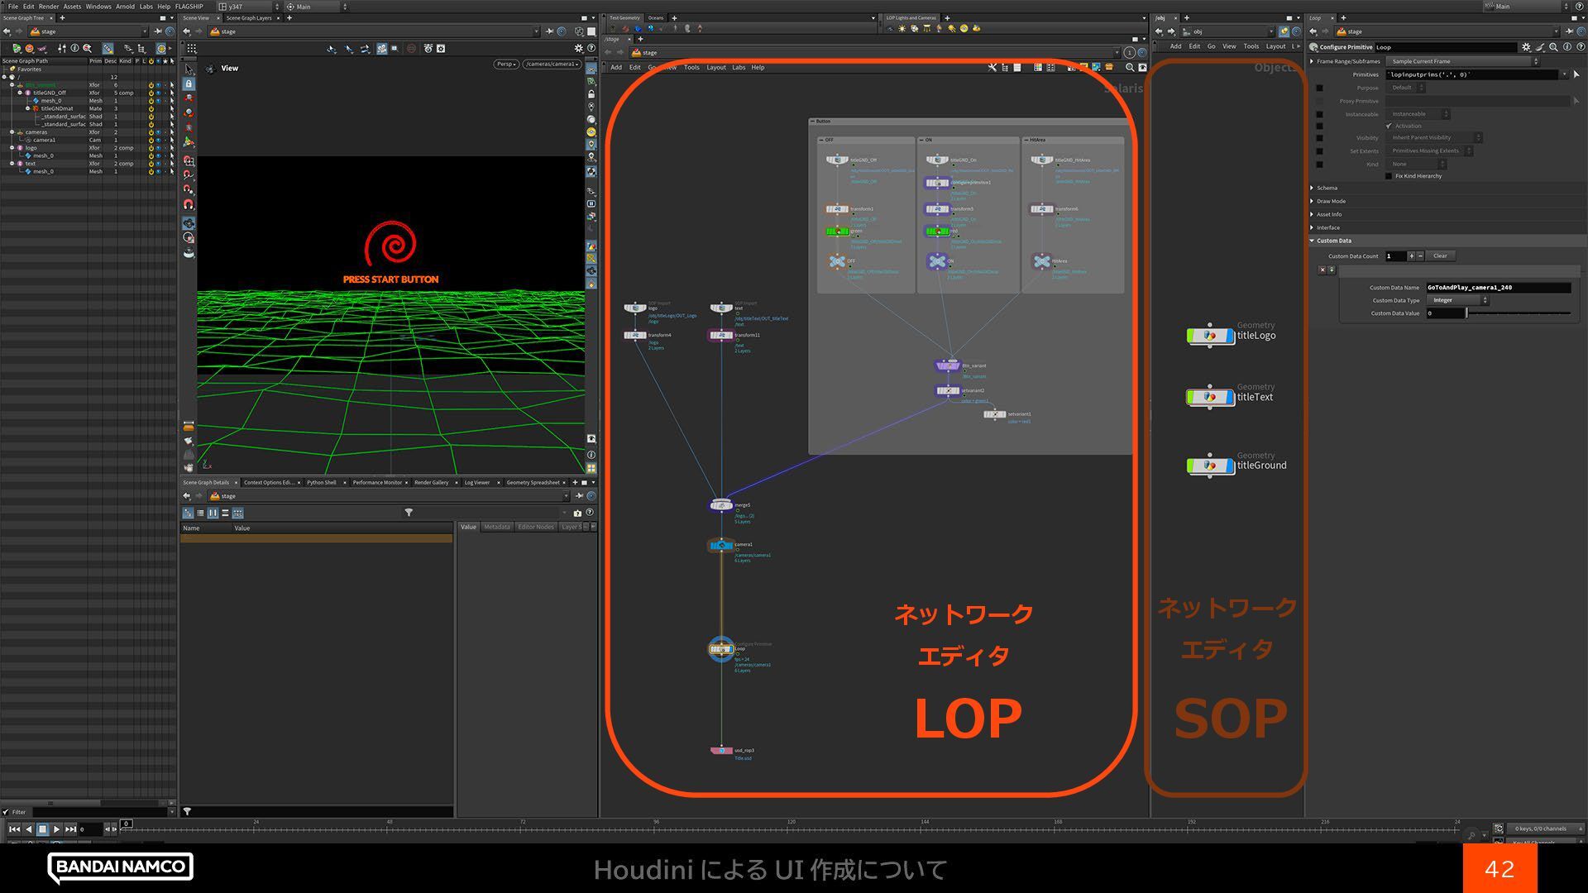Open the Custom Data Type Integer dropdown

click(1457, 300)
